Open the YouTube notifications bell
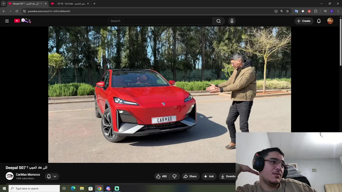The width and height of the screenshot is (342, 192). click(x=319, y=21)
